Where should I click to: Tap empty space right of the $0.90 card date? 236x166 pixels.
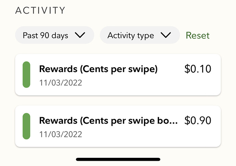[x=147, y=135]
